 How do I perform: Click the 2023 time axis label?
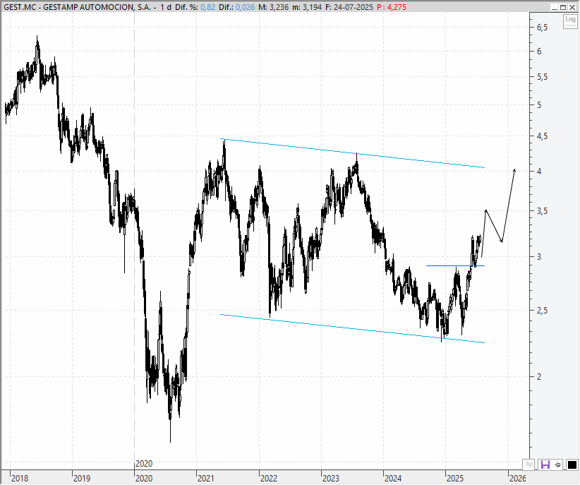pos(331,479)
